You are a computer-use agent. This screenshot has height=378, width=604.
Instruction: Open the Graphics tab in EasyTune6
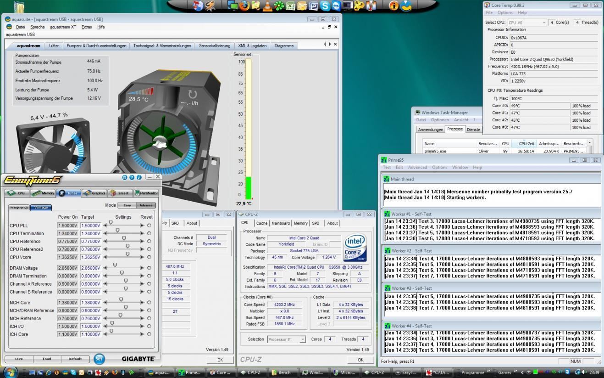pyautogui.click(x=94, y=193)
